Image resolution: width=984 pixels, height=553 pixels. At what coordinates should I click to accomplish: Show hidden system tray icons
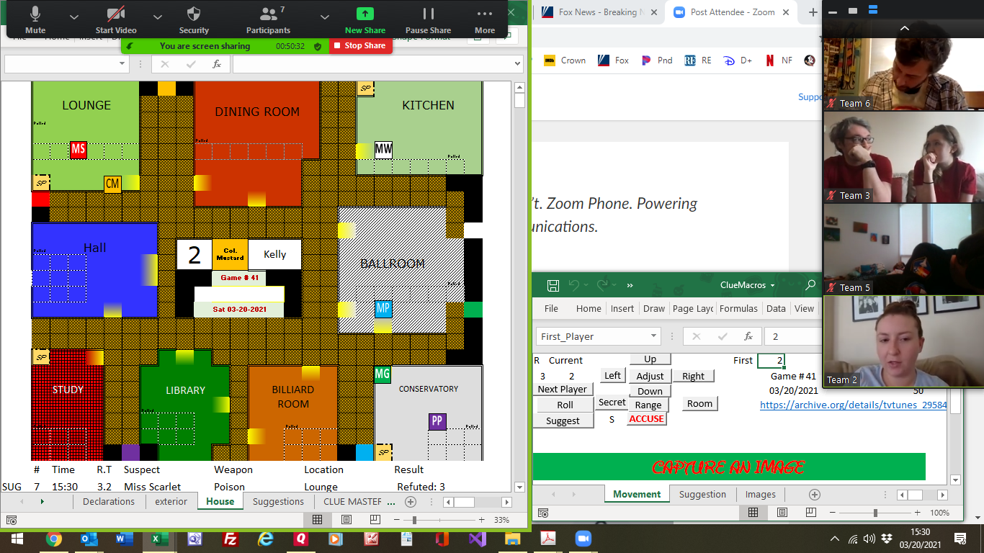(835, 539)
